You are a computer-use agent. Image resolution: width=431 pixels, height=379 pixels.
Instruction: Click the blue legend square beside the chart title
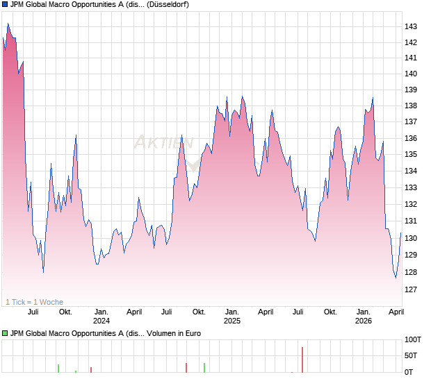[6, 5]
